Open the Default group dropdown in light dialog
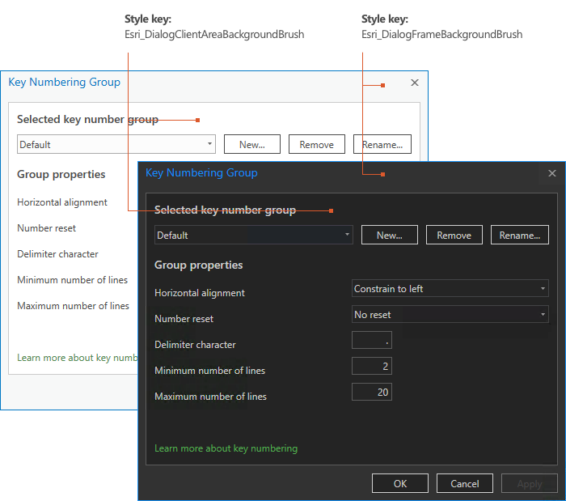 [x=116, y=144]
